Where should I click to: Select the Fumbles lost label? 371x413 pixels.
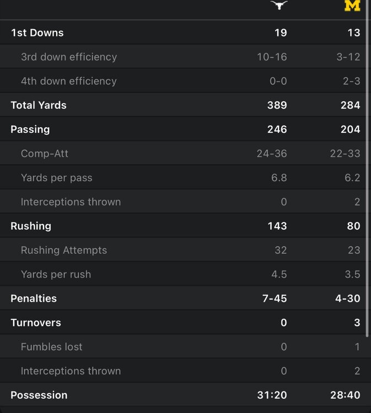(52, 347)
